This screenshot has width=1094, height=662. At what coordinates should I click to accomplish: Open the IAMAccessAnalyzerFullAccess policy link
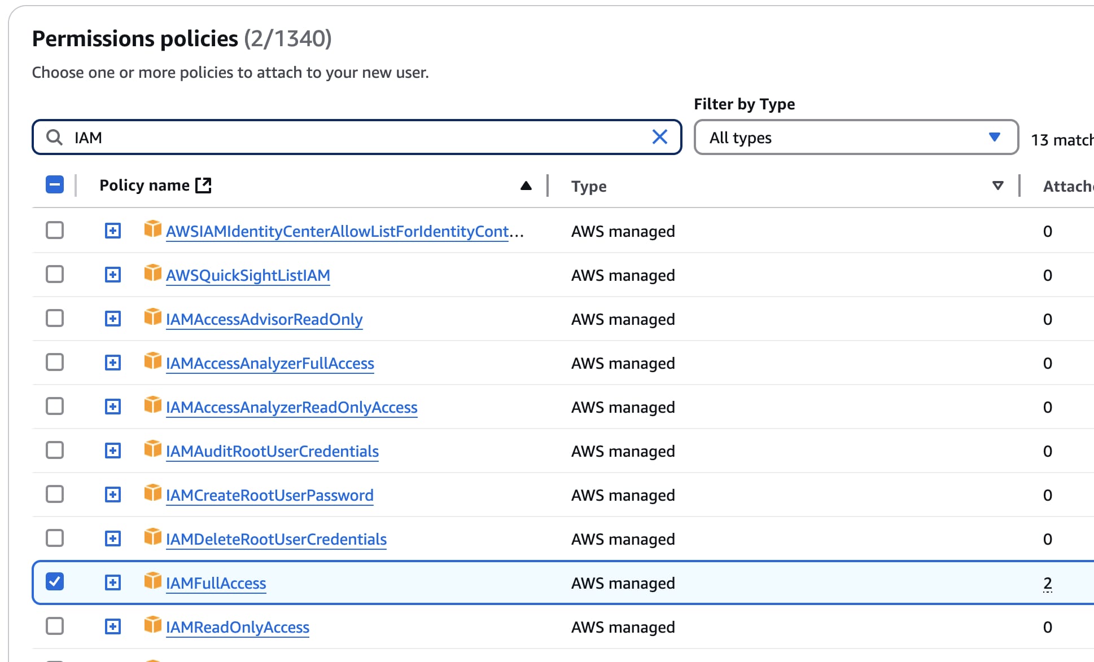click(270, 363)
